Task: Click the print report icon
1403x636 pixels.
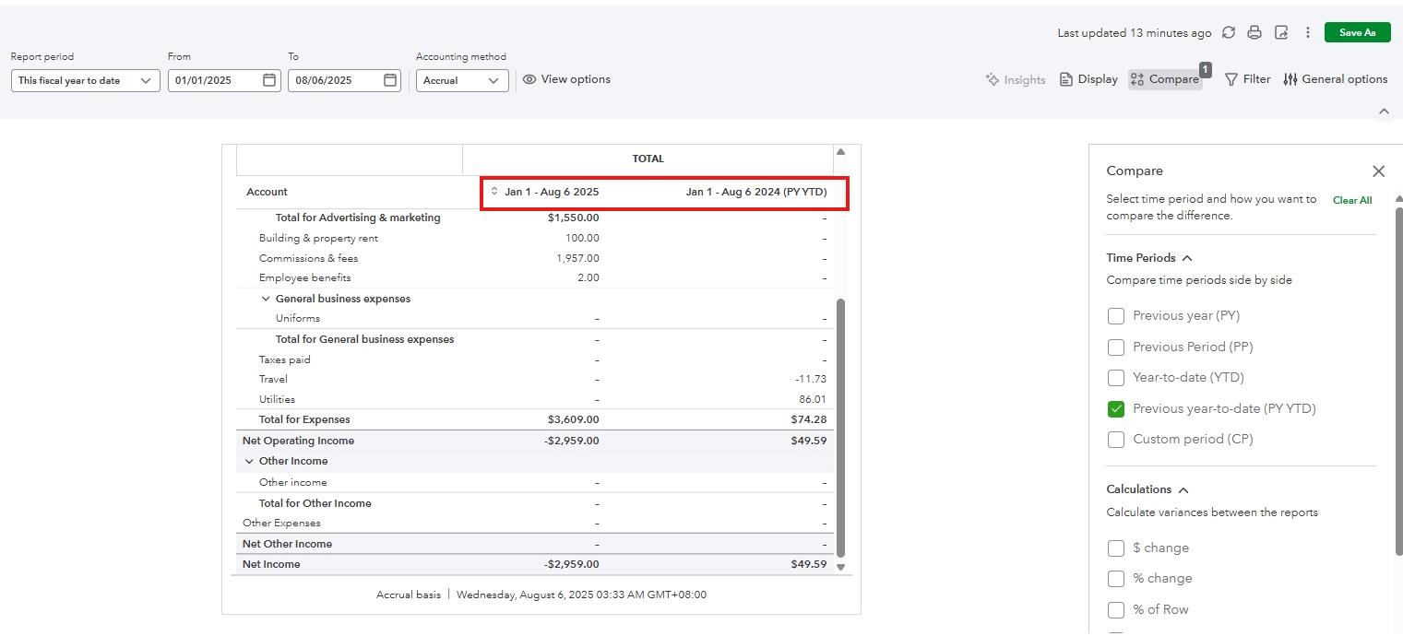Action: (x=1254, y=32)
